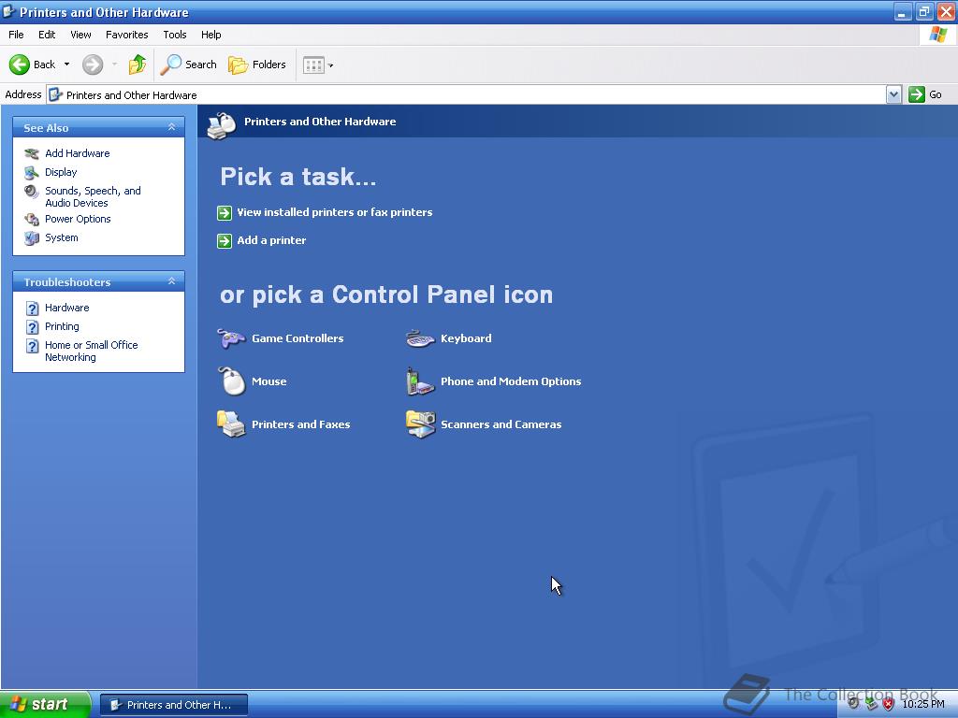Click the Power Options icon
The height and width of the screenshot is (718, 958).
tap(32, 219)
